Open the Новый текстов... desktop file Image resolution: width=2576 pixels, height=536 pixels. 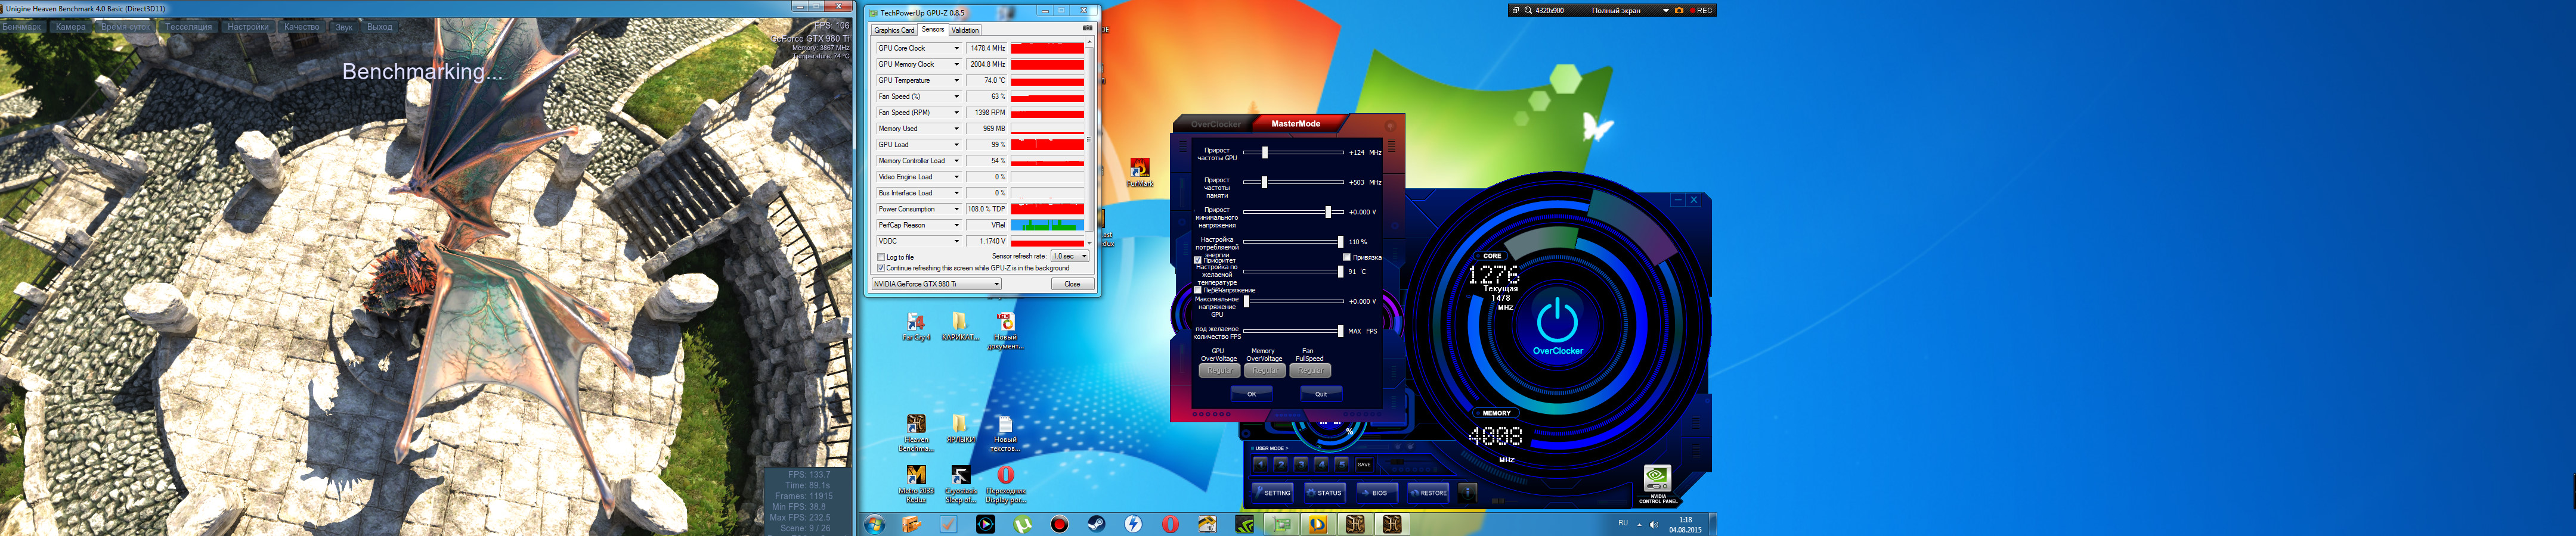1005,433
